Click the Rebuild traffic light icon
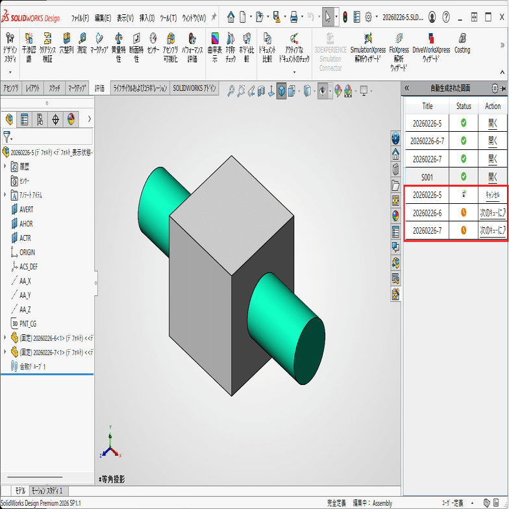Image resolution: width=509 pixels, height=509 pixels. click(345, 17)
